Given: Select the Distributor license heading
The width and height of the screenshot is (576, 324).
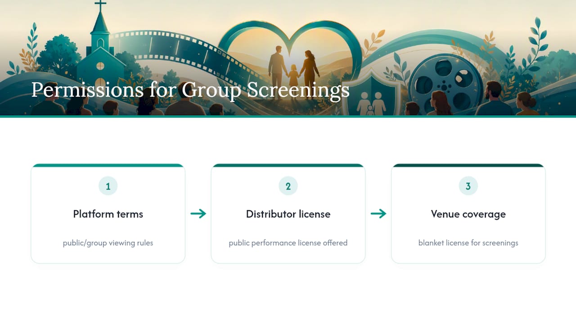Looking at the screenshot, I should (x=288, y=214).
